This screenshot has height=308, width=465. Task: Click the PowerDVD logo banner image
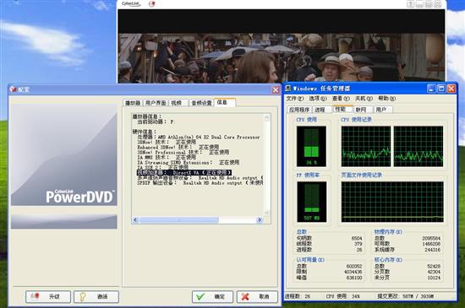(x=64, y=154)
